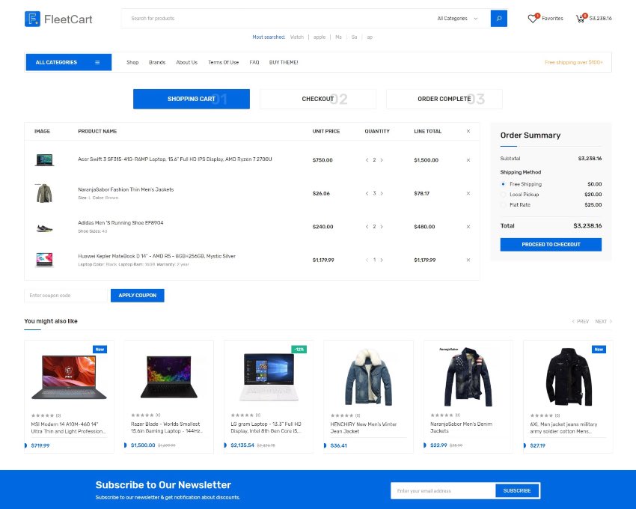Click the blue search magnifier icon
This screenshot has width=636, height=509.
(498, 18)
